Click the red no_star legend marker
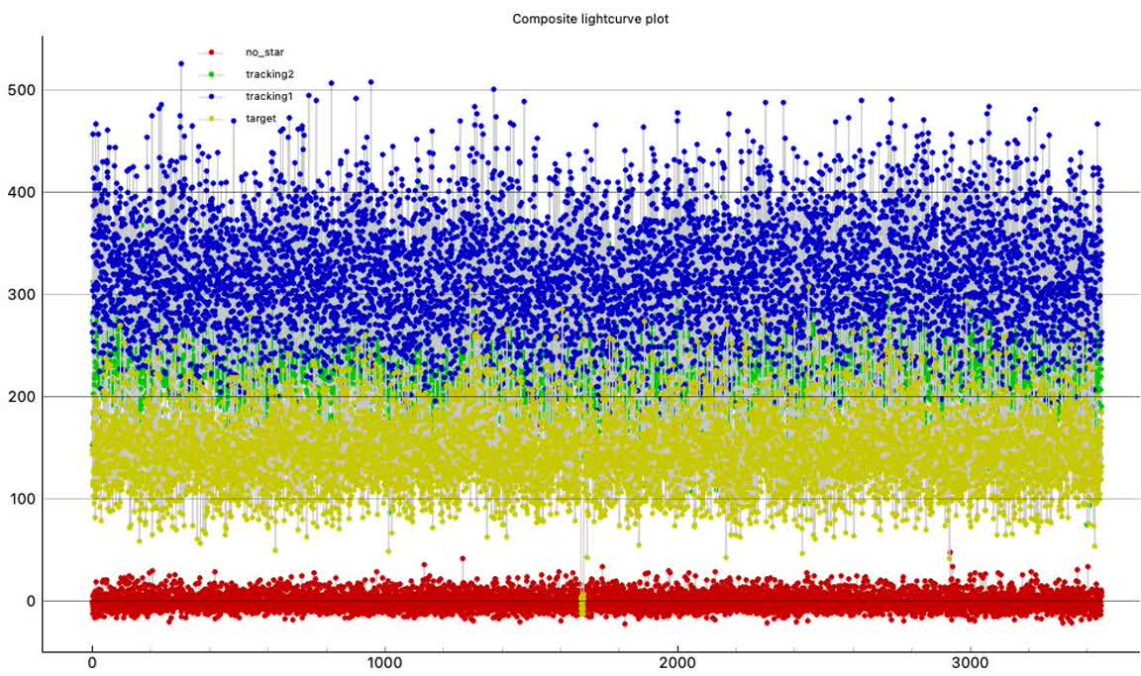Screen dimensions: 1141x676 tap(211, 51)
